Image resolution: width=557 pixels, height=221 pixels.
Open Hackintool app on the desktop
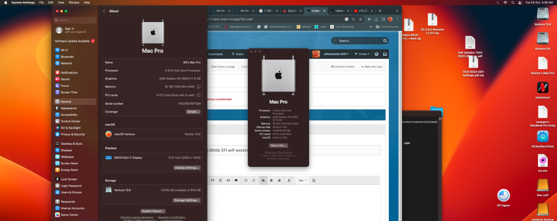click(543, 90)
